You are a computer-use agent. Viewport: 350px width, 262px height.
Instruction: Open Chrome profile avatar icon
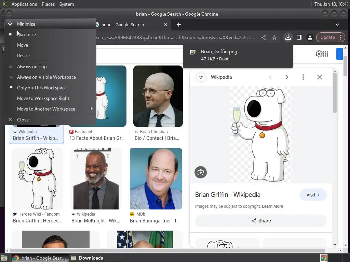click(x=310, y=38)
